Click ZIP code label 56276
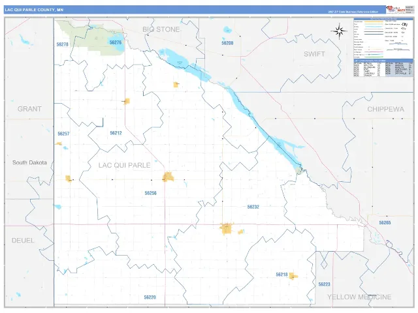This screenshot has width=418, height=313. pyautogui.click(x=116, y=42)
